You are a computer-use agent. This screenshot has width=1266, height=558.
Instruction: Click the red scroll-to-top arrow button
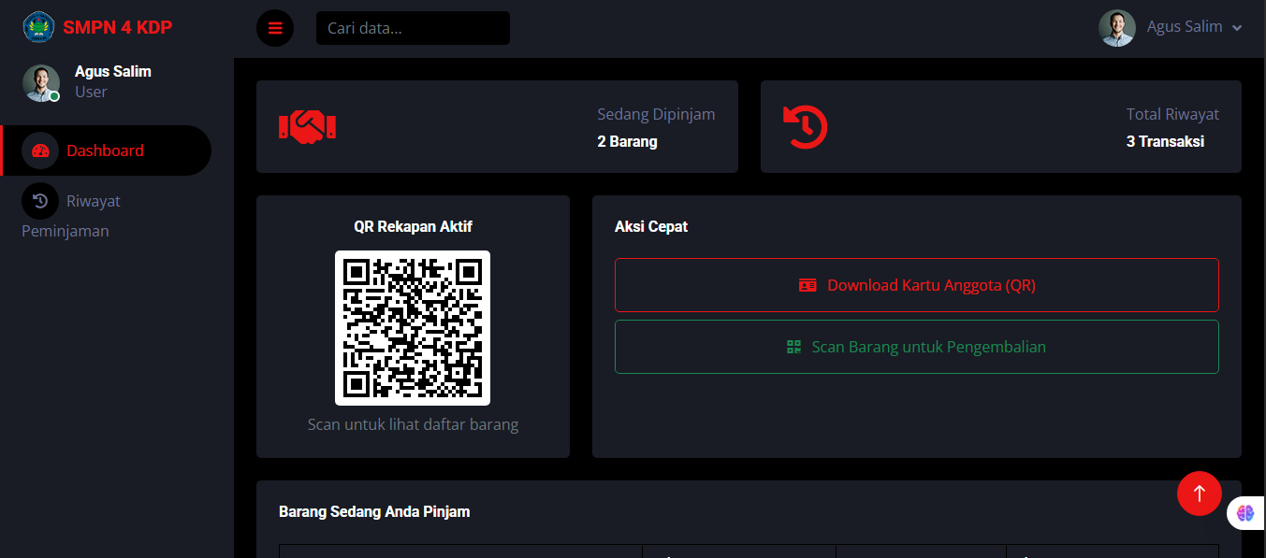tap(1200, 493)
